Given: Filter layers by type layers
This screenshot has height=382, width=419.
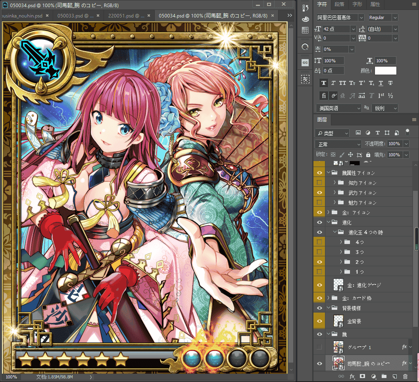Looking at the screenshot, I should 378,133.
